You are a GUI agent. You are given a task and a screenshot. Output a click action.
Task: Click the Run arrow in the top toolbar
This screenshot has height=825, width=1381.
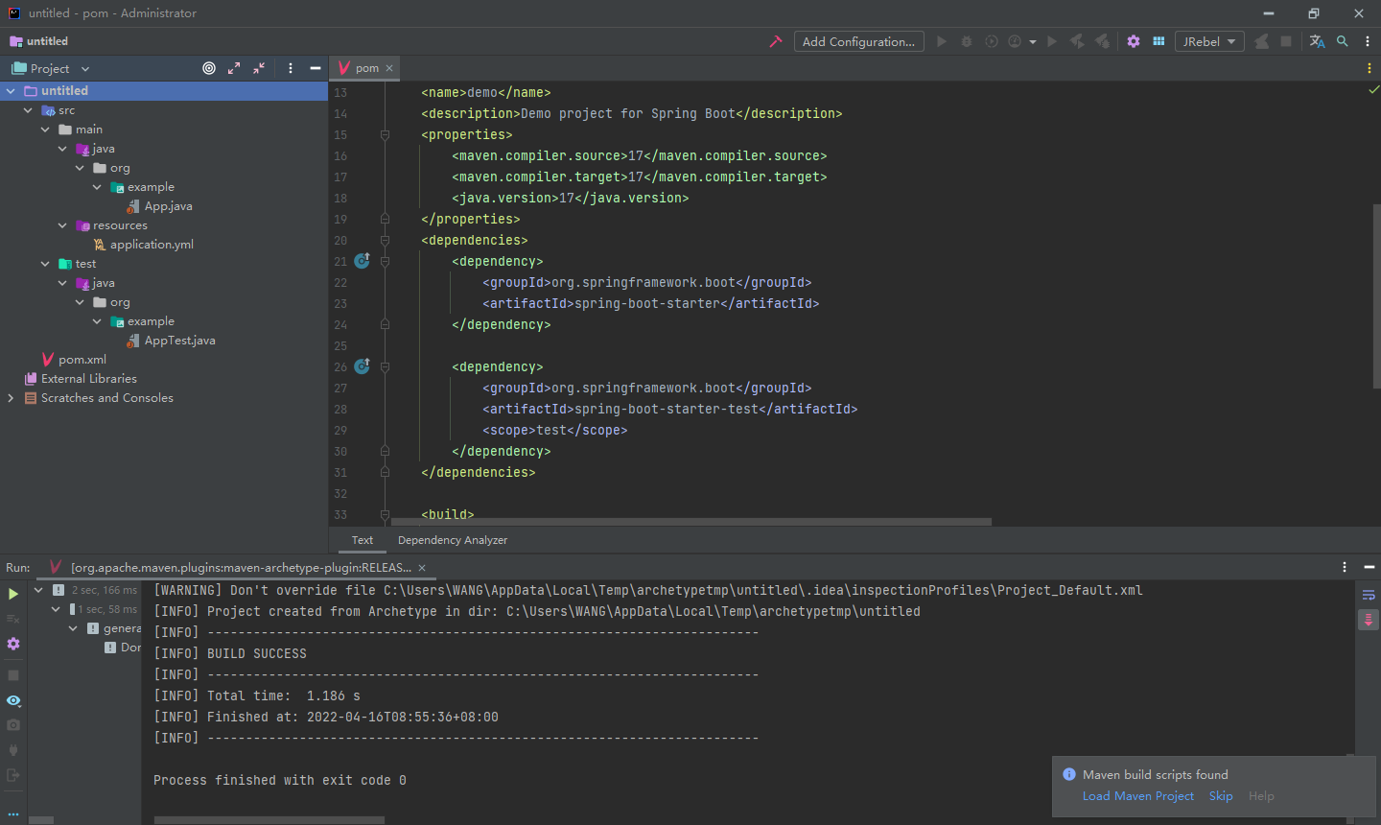click(942, 41)
